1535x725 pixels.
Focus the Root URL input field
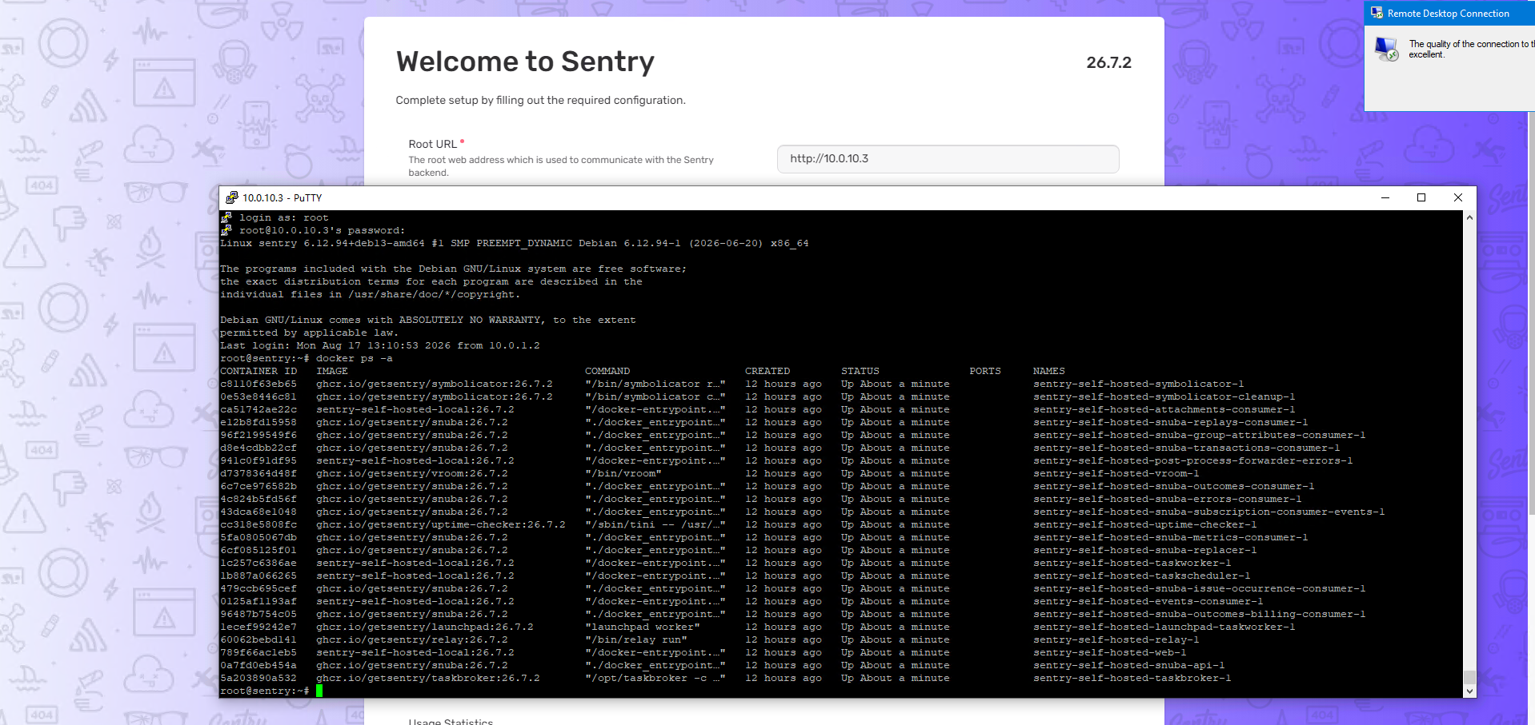coord(948,159)
